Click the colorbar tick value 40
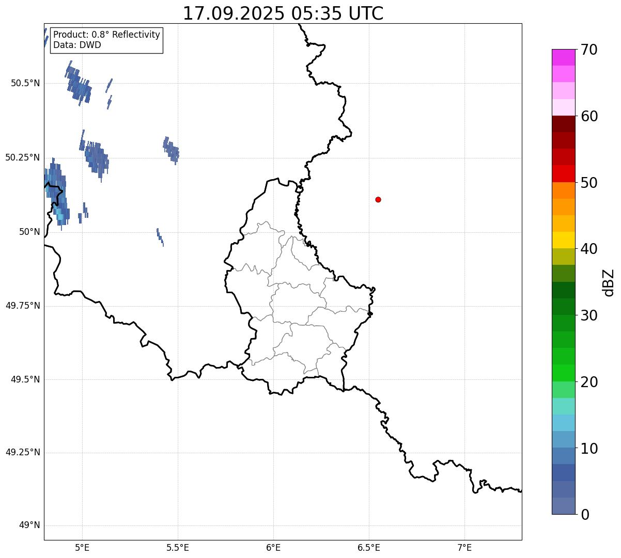 tap(589, 249)
